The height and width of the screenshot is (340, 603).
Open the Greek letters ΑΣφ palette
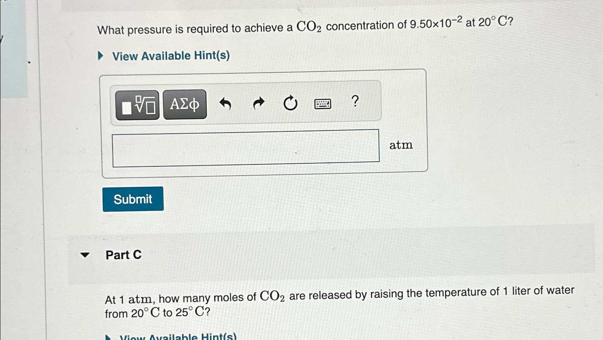pos(185,104)
